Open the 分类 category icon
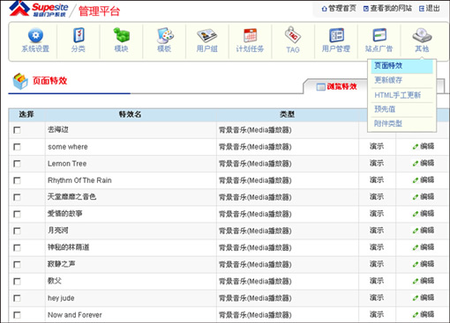 coord(79,35)
